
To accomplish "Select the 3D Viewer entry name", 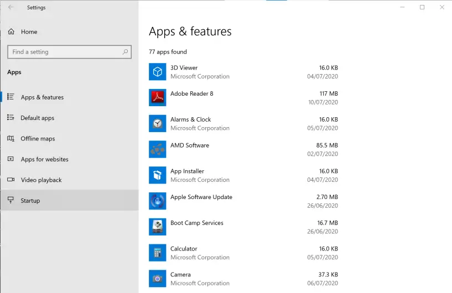I will click(x=184, y=67).
